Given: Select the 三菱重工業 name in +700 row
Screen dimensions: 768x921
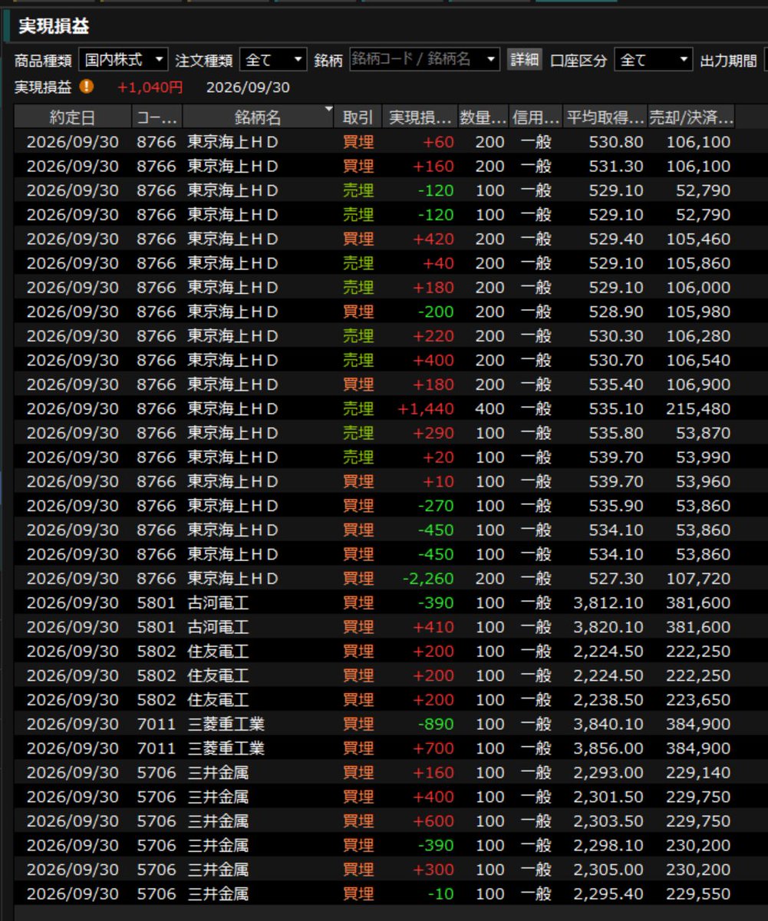Looking at the screenshot, I should 226,748.
